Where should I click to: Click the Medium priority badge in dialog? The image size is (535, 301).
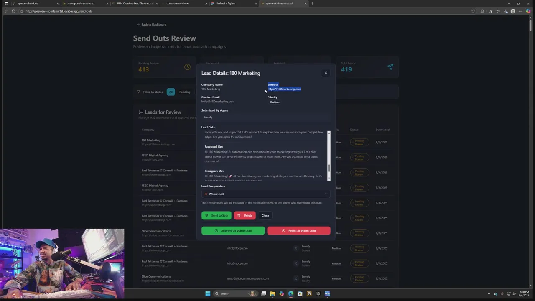275,102
